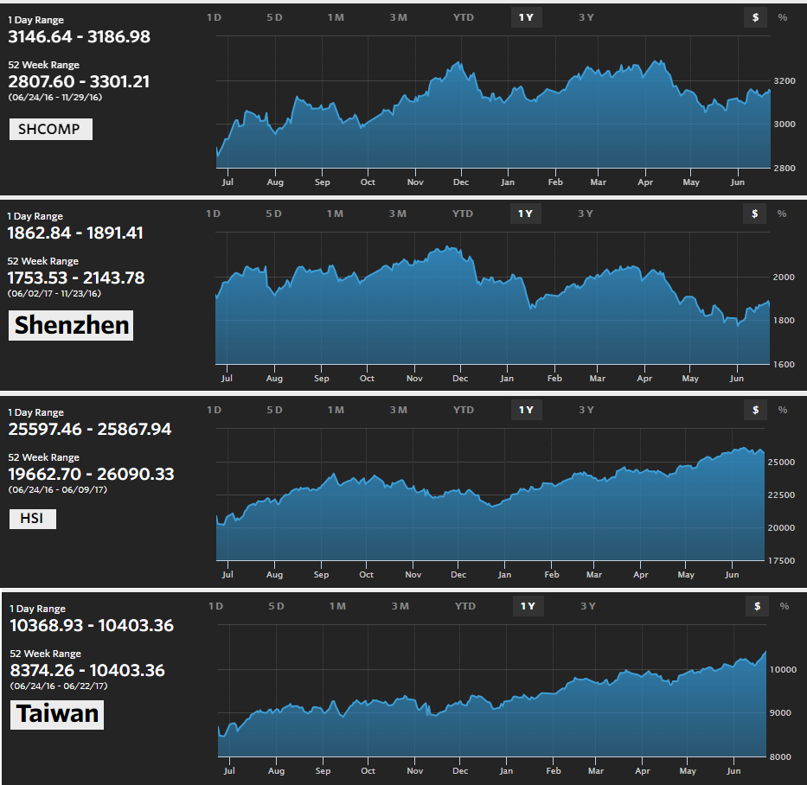
Task: Select 3Y range on Taiwan chart
Action: click(x=588, y=606)
